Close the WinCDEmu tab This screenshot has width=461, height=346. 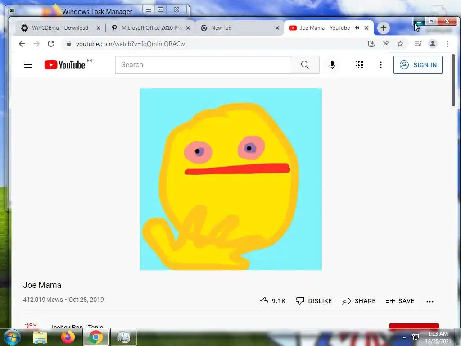click(99, 28)
